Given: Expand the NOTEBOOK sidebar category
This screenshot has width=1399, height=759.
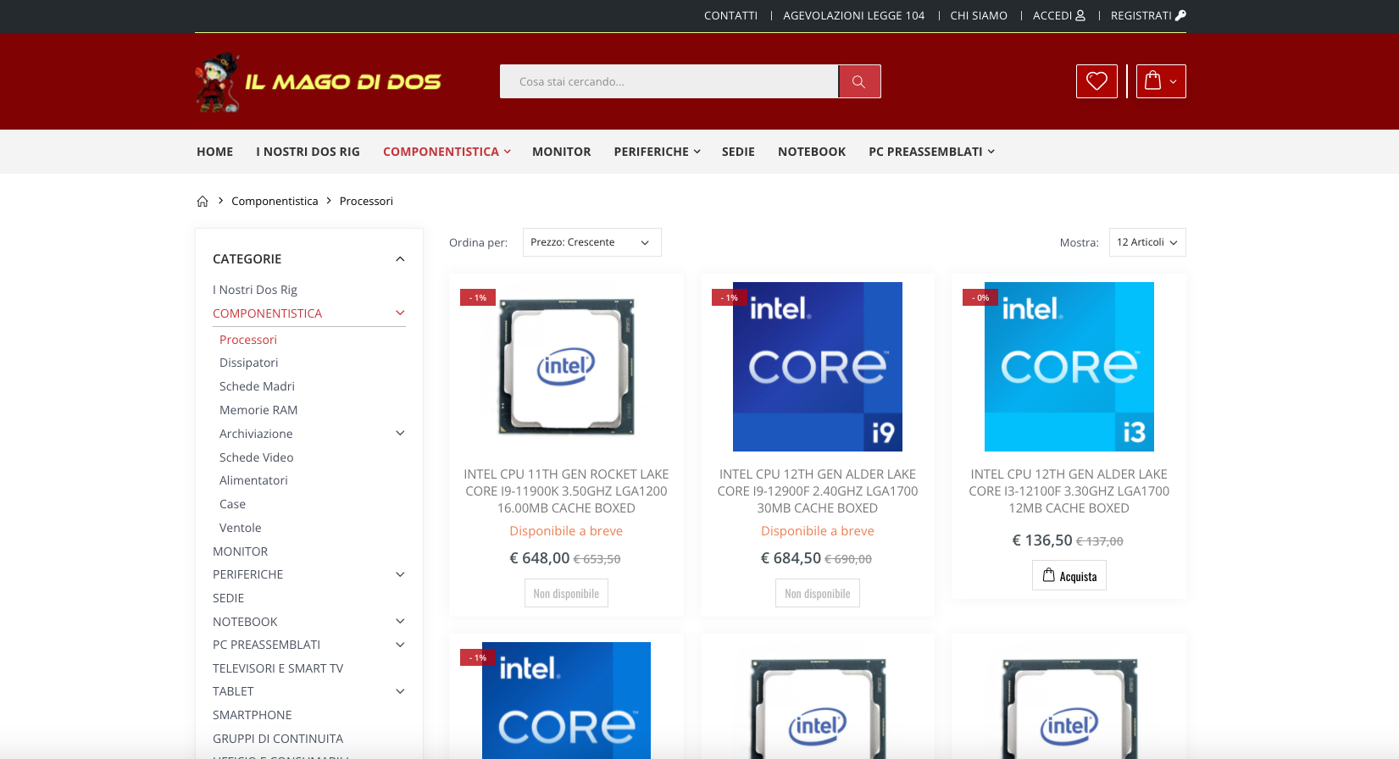Looking at the screenshot, I should tap(400, 622).
